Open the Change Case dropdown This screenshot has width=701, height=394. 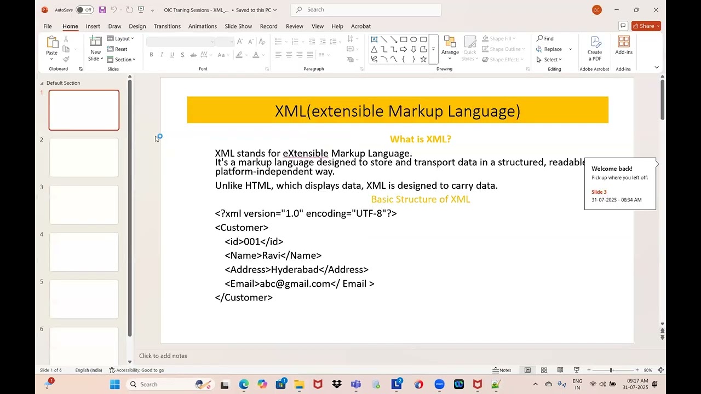pyautogui.click(x=221, y=55)
